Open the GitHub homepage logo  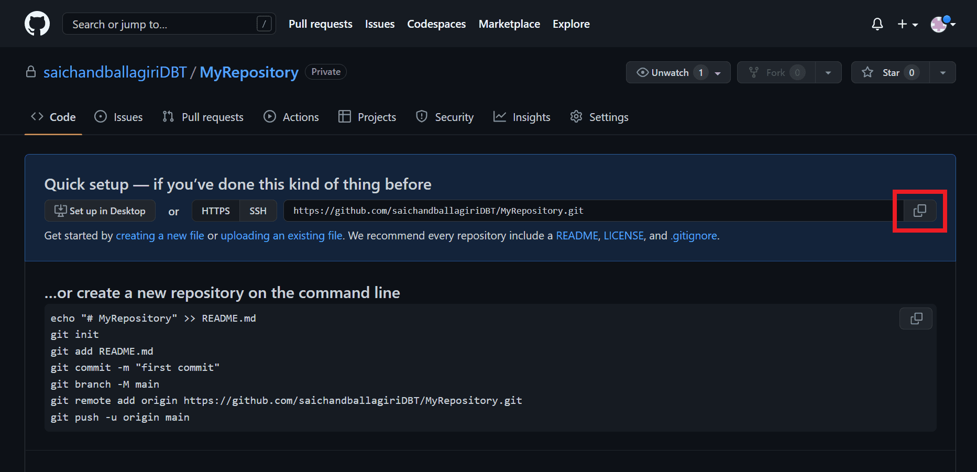point(37,24)
